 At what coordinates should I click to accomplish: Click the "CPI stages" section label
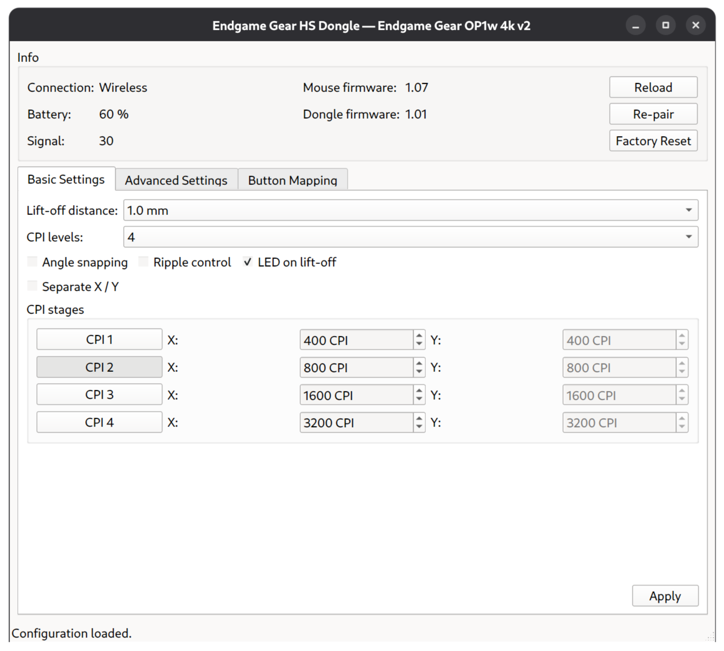click(55, 310)
